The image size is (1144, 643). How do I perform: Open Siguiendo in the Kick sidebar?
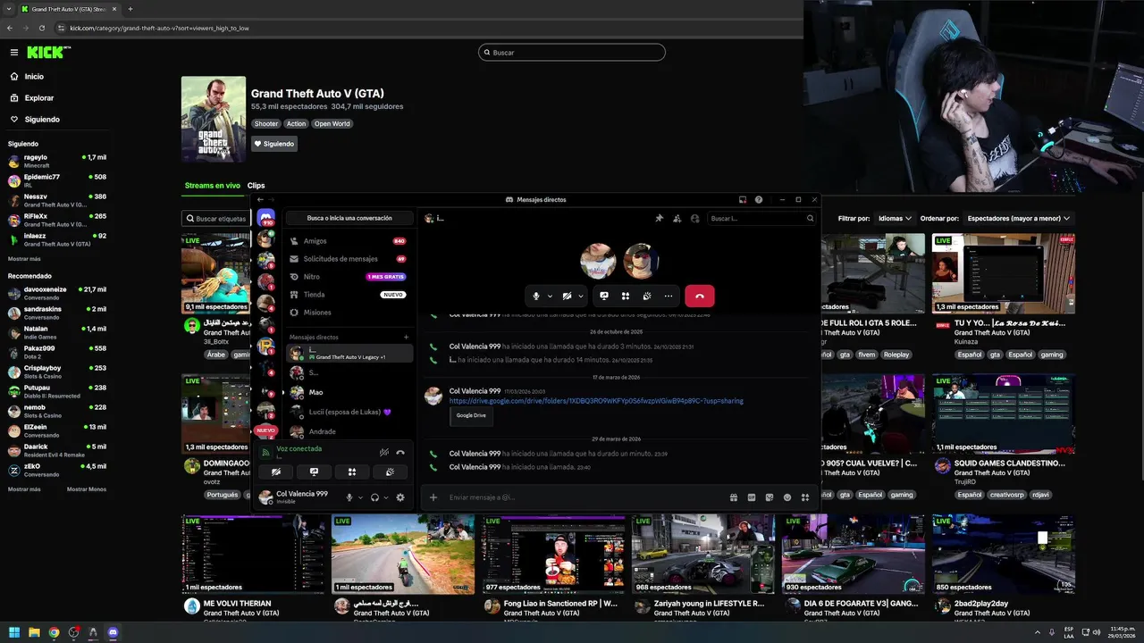tap(42, 120)
